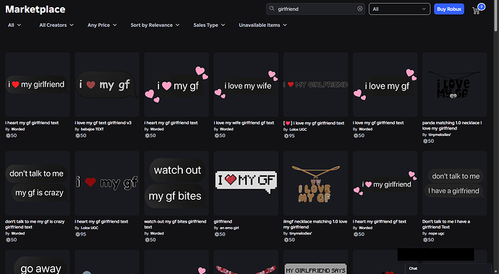Open the Any Price filter
The image size is (499, 274).
[x=102, y=25]
